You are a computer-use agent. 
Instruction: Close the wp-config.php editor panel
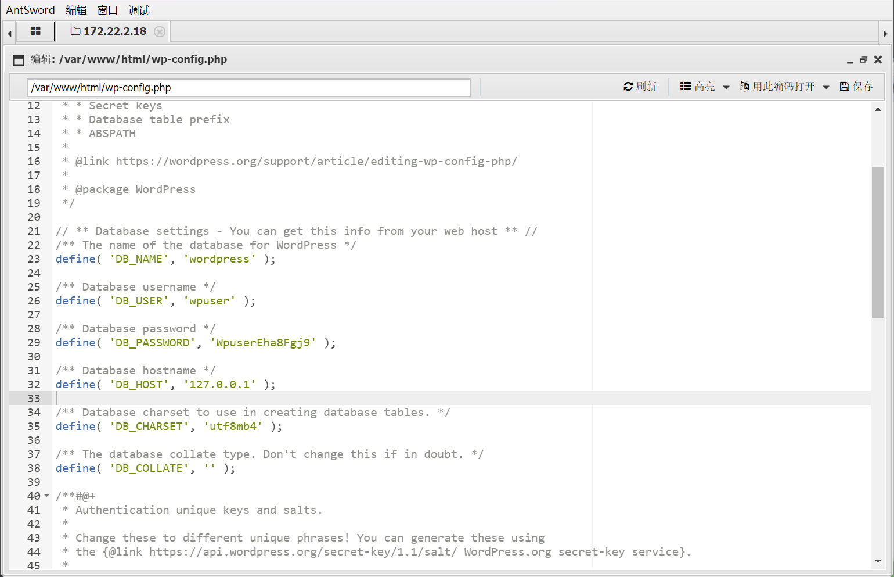click(878, 60)
